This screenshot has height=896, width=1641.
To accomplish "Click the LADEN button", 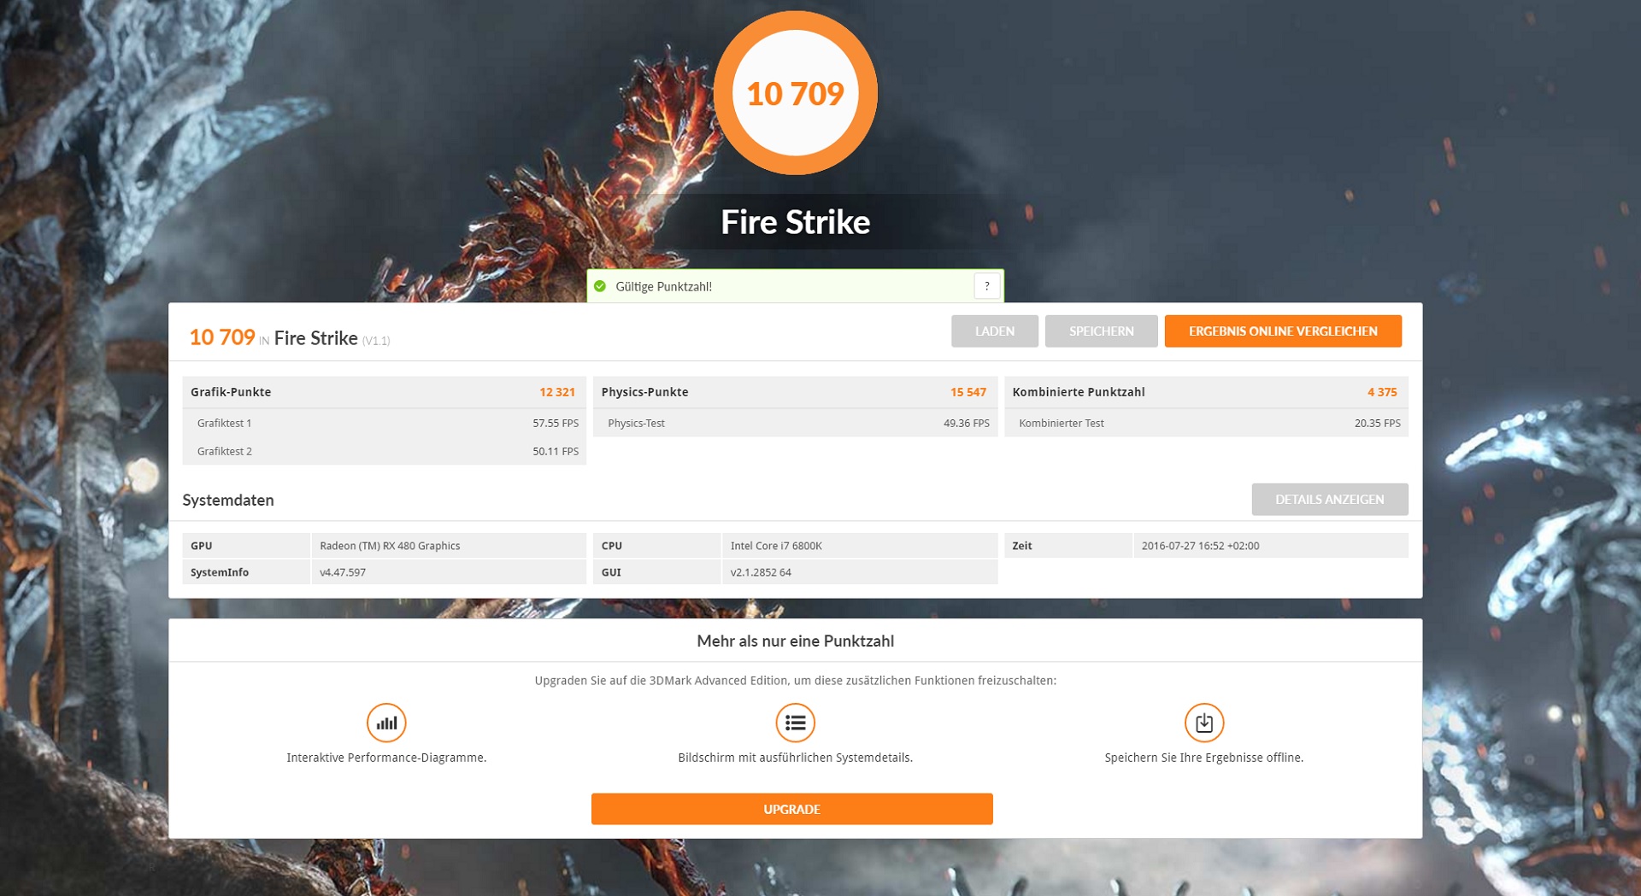I will tap(995, 331).
